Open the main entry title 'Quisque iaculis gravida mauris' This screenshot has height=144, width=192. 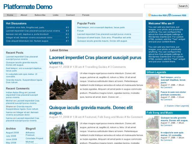point(91,110)
